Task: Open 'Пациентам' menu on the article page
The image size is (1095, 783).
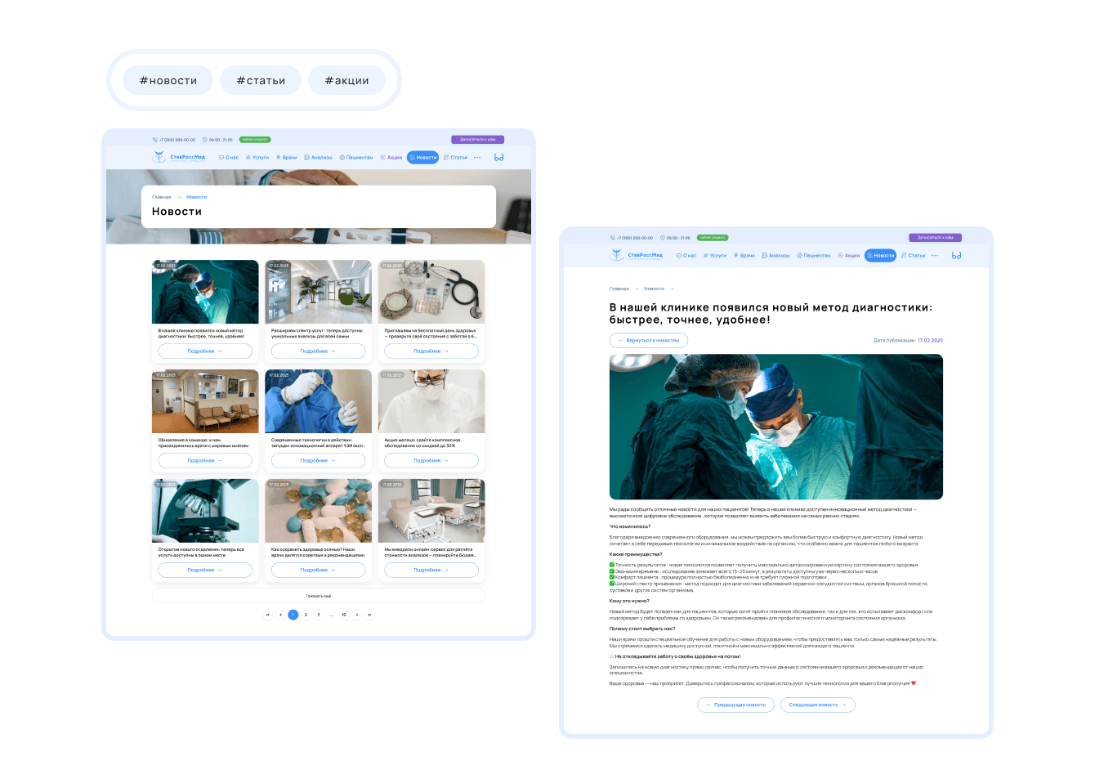Action: 814,255
